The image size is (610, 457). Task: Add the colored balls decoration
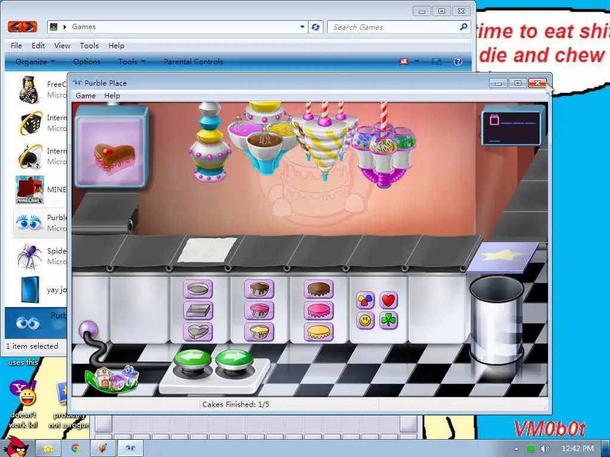click(365, 300)
